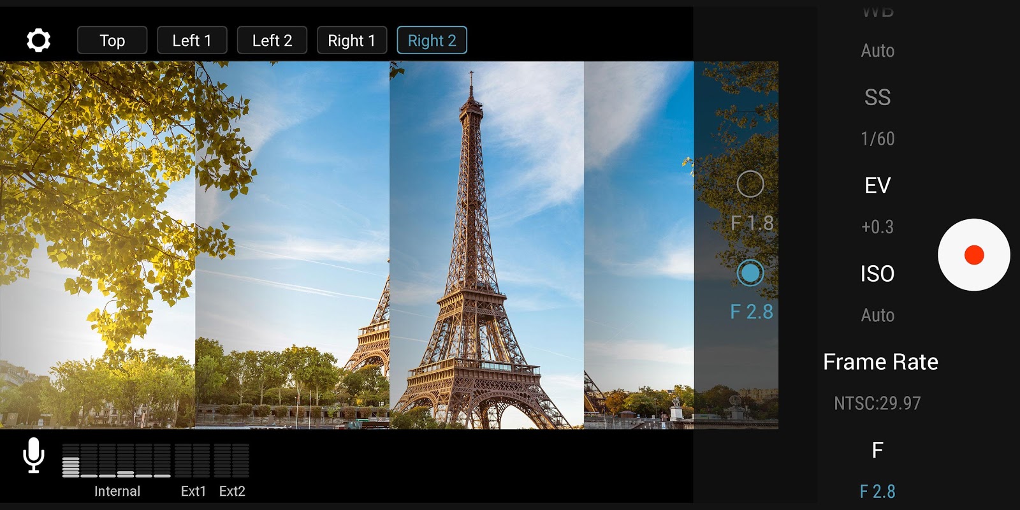
Task: Tap the Auto white balance value
Action: coord(877,50)
